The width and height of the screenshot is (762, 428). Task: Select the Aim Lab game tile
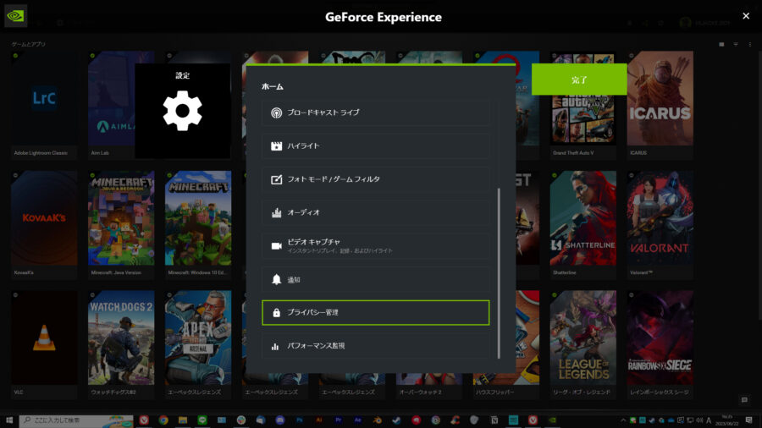pyautogui.click(x=111, y=104)
